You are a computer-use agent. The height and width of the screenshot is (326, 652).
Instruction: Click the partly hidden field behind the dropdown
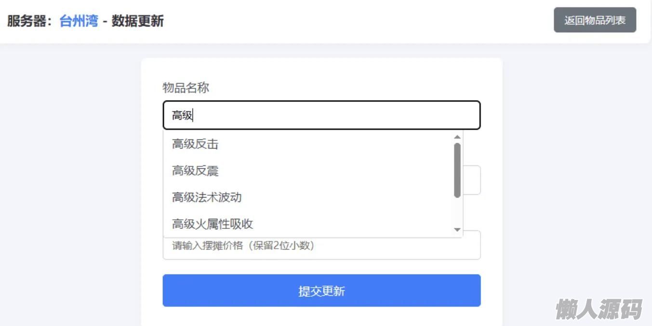[472, 180]
